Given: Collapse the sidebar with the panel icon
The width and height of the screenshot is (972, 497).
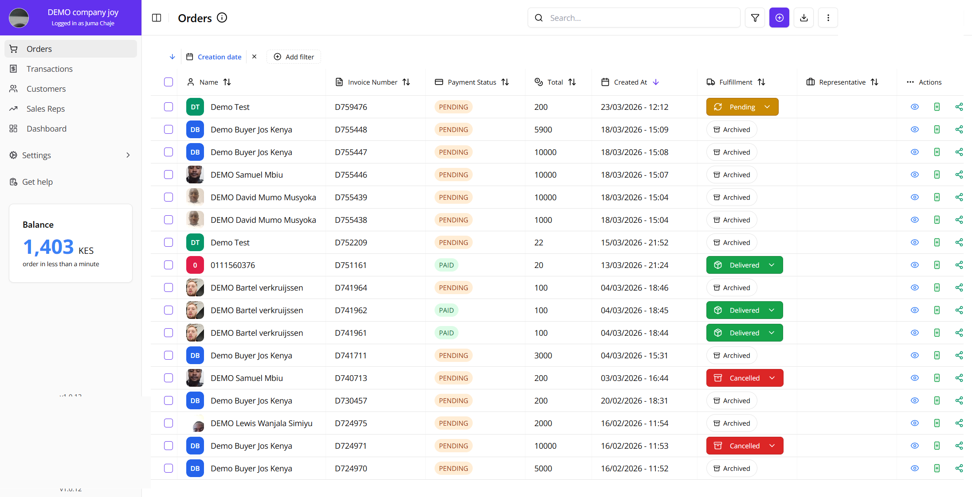Looking at the screenshot, I should [x=157, y=18].
